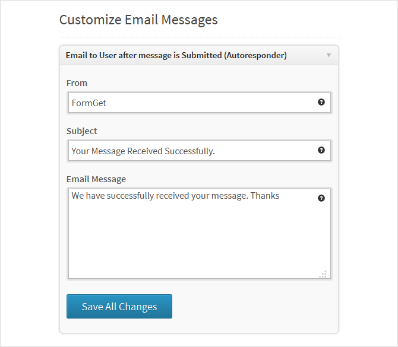The height and width of the screenshot is (347, 398).
Task: Click the Customize Email Messages heading
Action: click(138, 20)
